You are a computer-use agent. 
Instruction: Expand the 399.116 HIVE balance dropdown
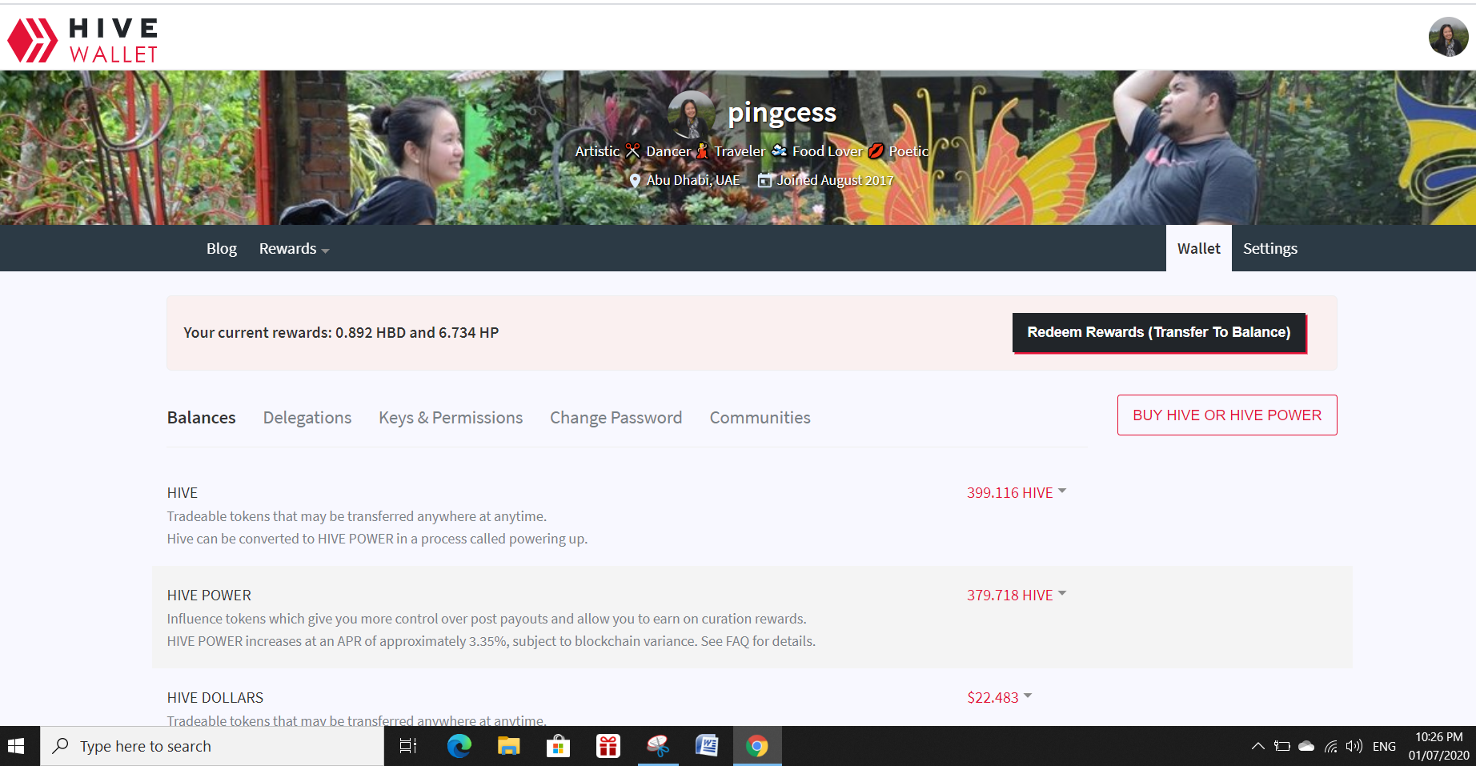[1017, 492]
